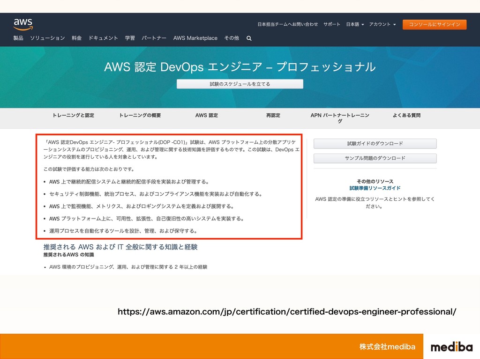This screenshot has height=359, width=480.
Task: Select 料金 in navigation bar
Action: [x=76, y=38]
